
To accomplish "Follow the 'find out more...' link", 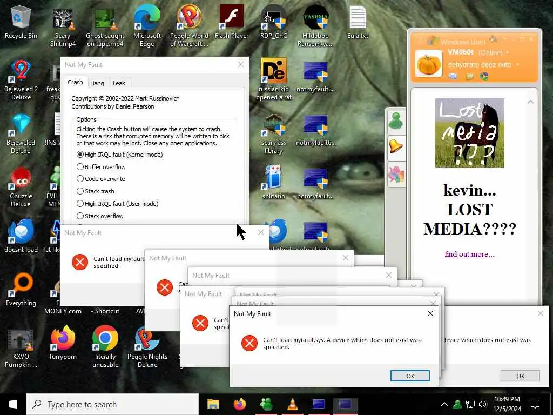I will point(469,254).
